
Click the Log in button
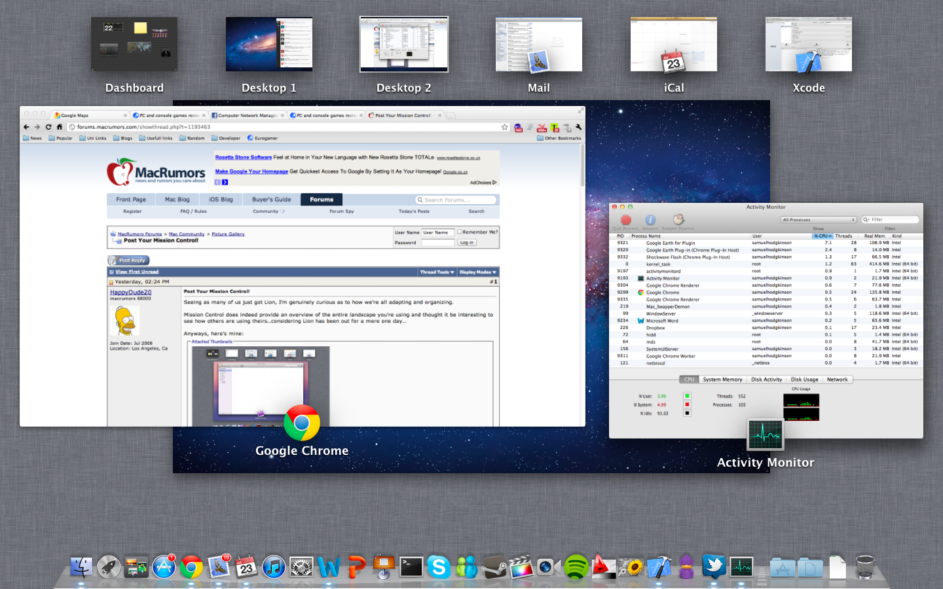coord(467,242)
